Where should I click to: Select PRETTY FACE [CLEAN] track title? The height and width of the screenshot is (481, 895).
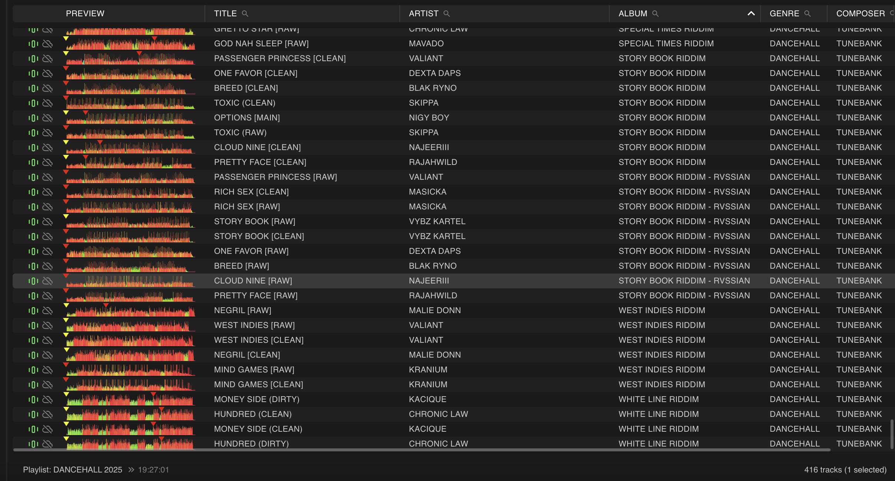(x=260, y=162)
